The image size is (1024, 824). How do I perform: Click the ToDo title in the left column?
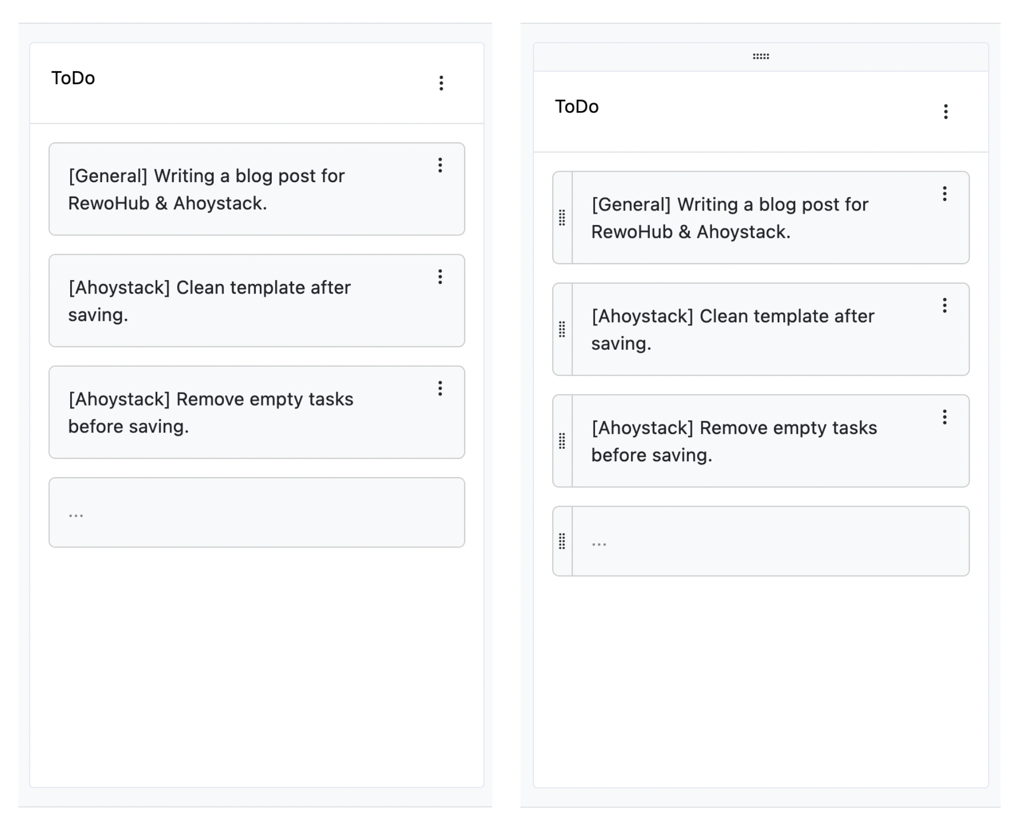[x=73, y=78]
